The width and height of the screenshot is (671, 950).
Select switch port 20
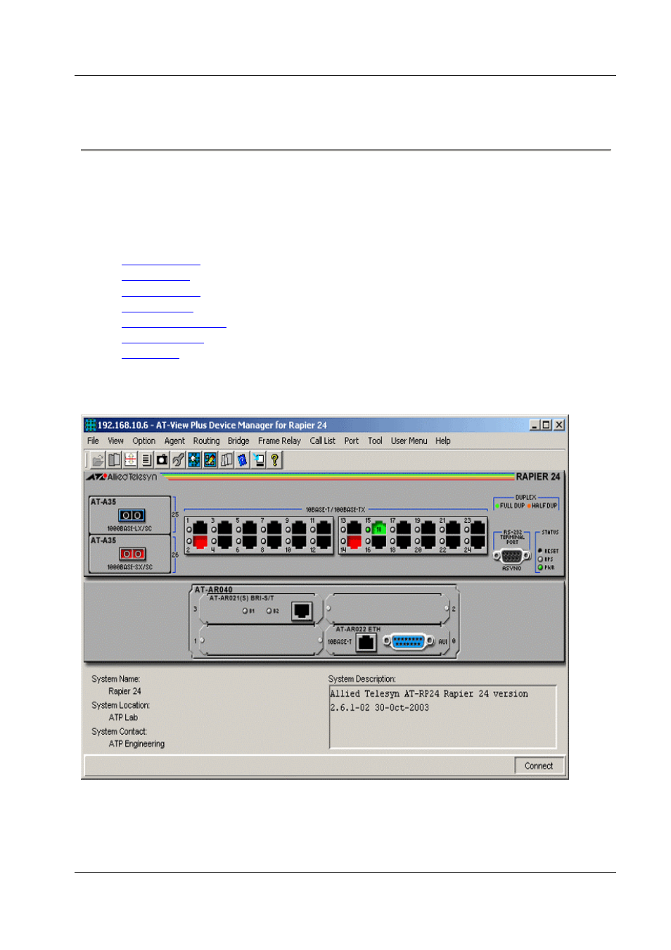point(428,542)
